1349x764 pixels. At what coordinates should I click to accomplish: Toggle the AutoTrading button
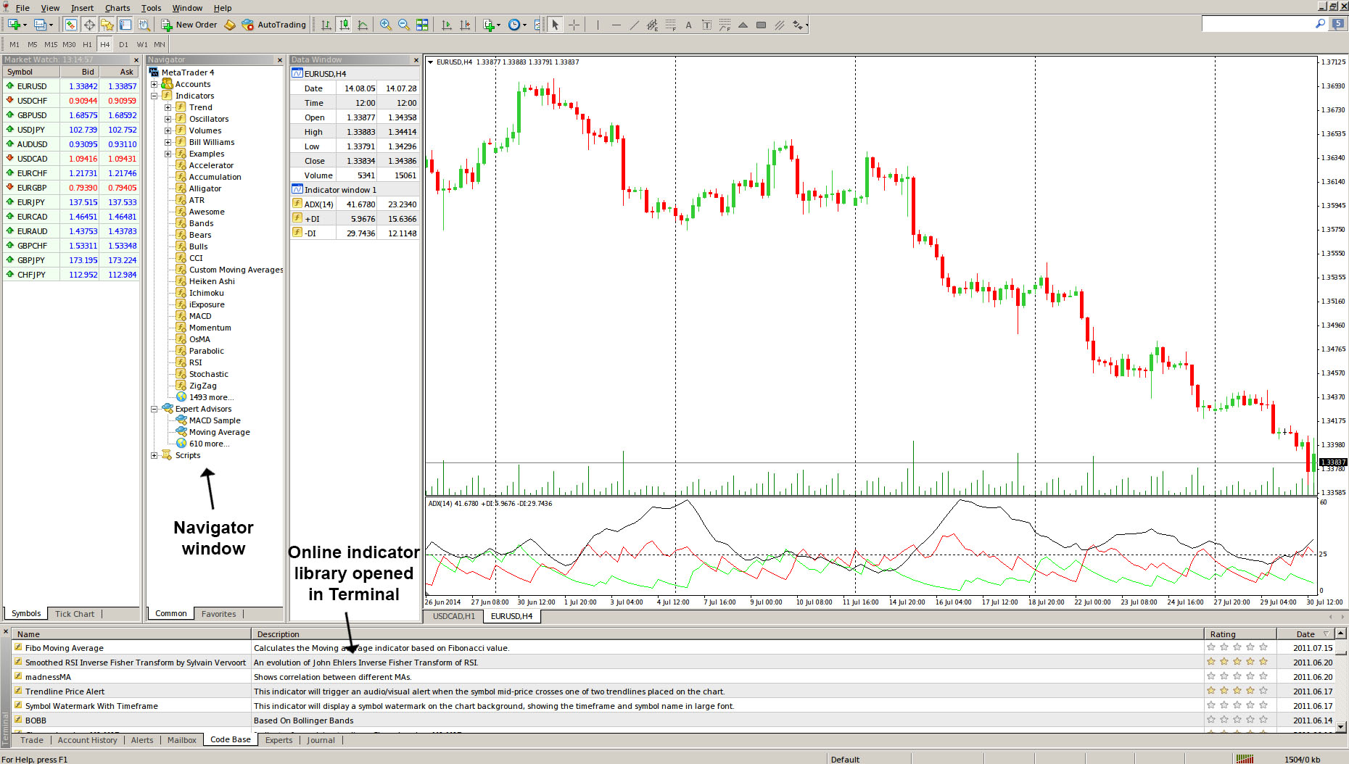(x=274, y=25)
